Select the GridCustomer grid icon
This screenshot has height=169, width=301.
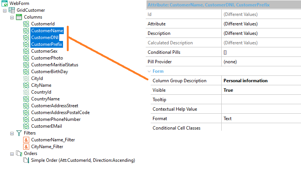[x=12, y=10]
